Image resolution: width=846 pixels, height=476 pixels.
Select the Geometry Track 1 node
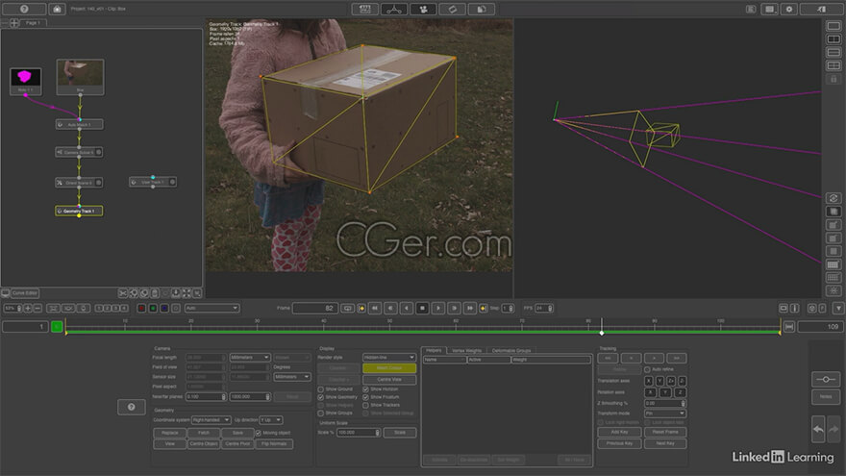click(79, 211)
